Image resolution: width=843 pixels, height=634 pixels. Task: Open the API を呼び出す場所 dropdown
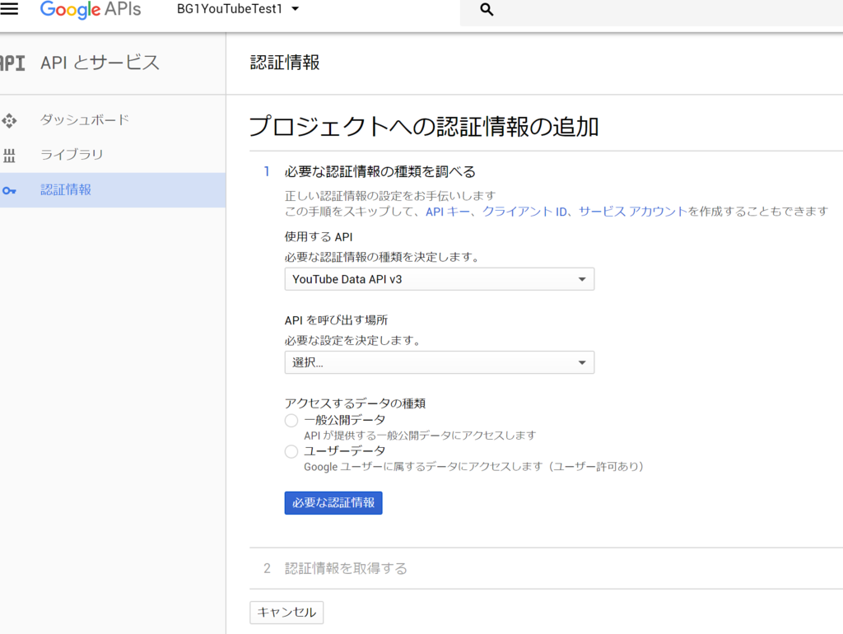coord(440,362)
